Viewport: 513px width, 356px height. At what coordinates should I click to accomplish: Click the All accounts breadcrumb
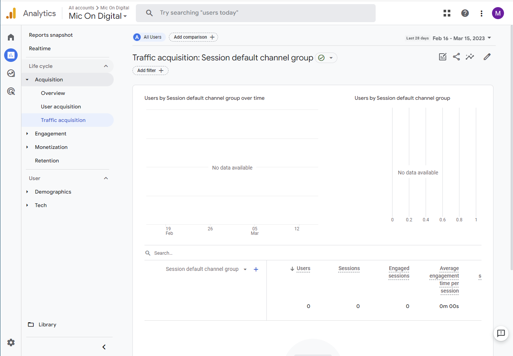tap(81, 8)
